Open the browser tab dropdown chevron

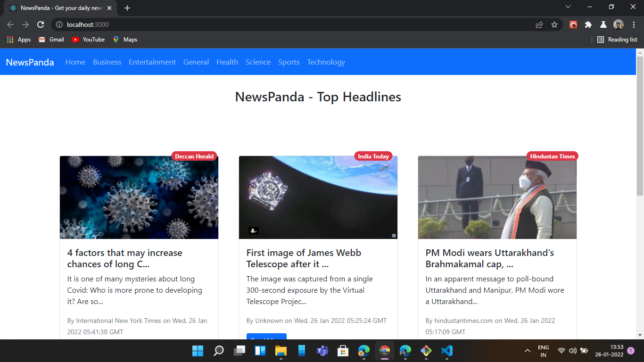pyautogui.click(x=568, y=7)
